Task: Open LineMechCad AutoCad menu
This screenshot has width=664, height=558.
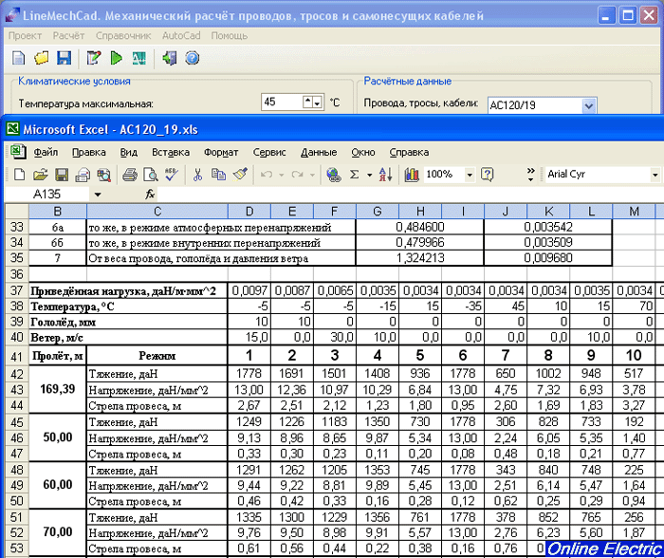Action: click(x=181, y=36)
